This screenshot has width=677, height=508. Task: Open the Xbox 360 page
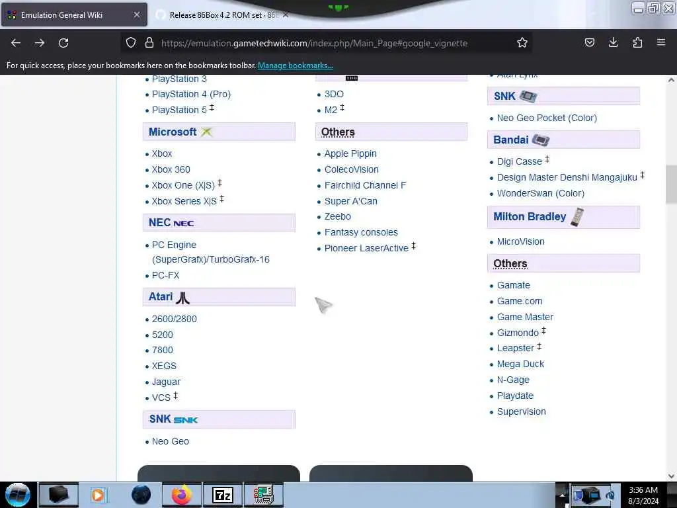171,169
